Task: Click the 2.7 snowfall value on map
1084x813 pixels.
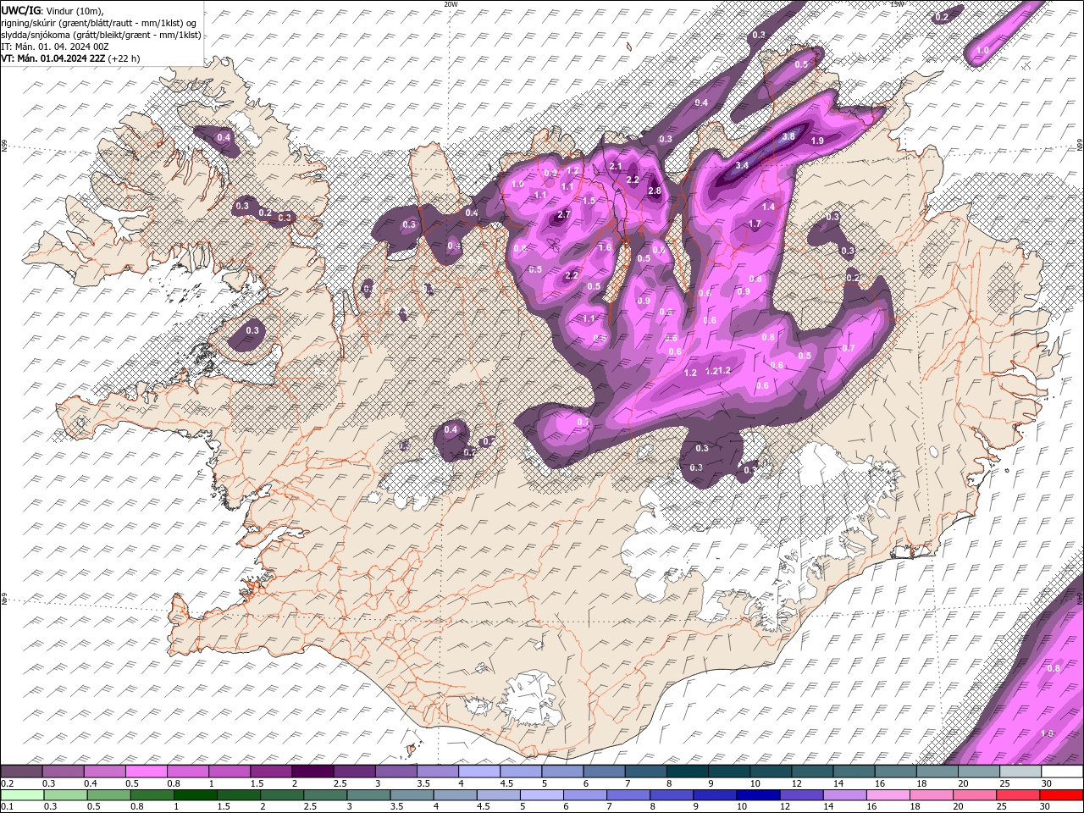Action: (x=564, y=215)
